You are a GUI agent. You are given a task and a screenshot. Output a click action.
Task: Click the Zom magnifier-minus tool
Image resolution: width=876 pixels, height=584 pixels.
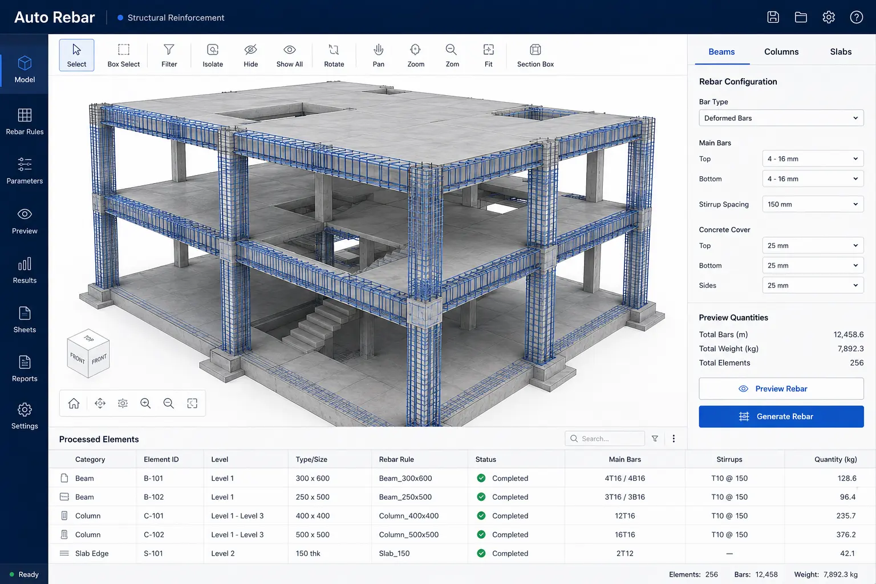click(452, 55)
